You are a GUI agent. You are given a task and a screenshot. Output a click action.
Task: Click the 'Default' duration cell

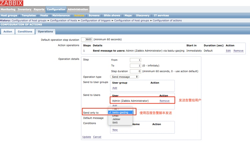click(208, 51)
